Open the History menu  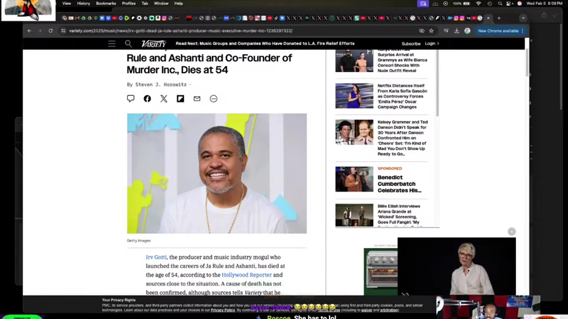point(83,4)
